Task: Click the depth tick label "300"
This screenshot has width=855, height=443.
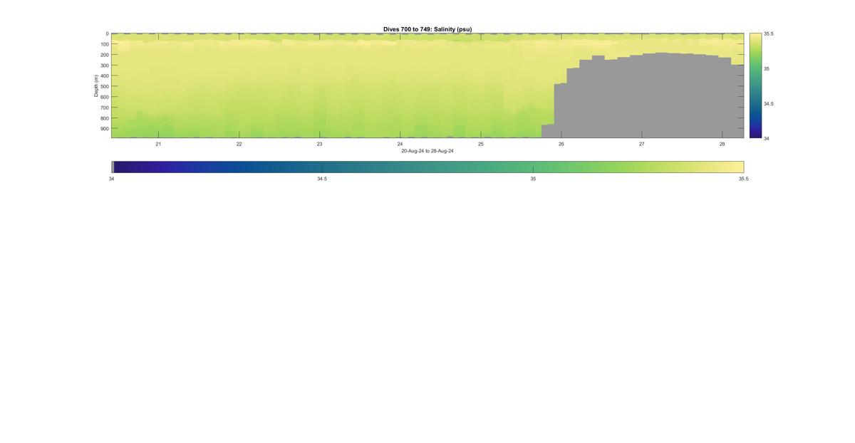Action: tap(104, 66)
